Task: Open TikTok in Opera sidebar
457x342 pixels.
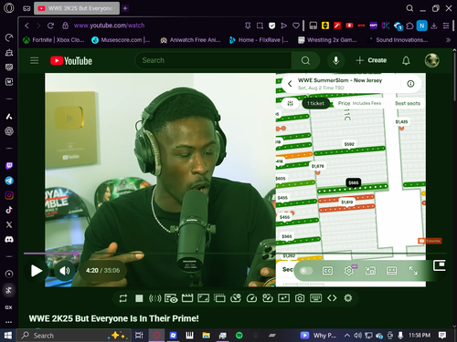Action: pos(9,210)
